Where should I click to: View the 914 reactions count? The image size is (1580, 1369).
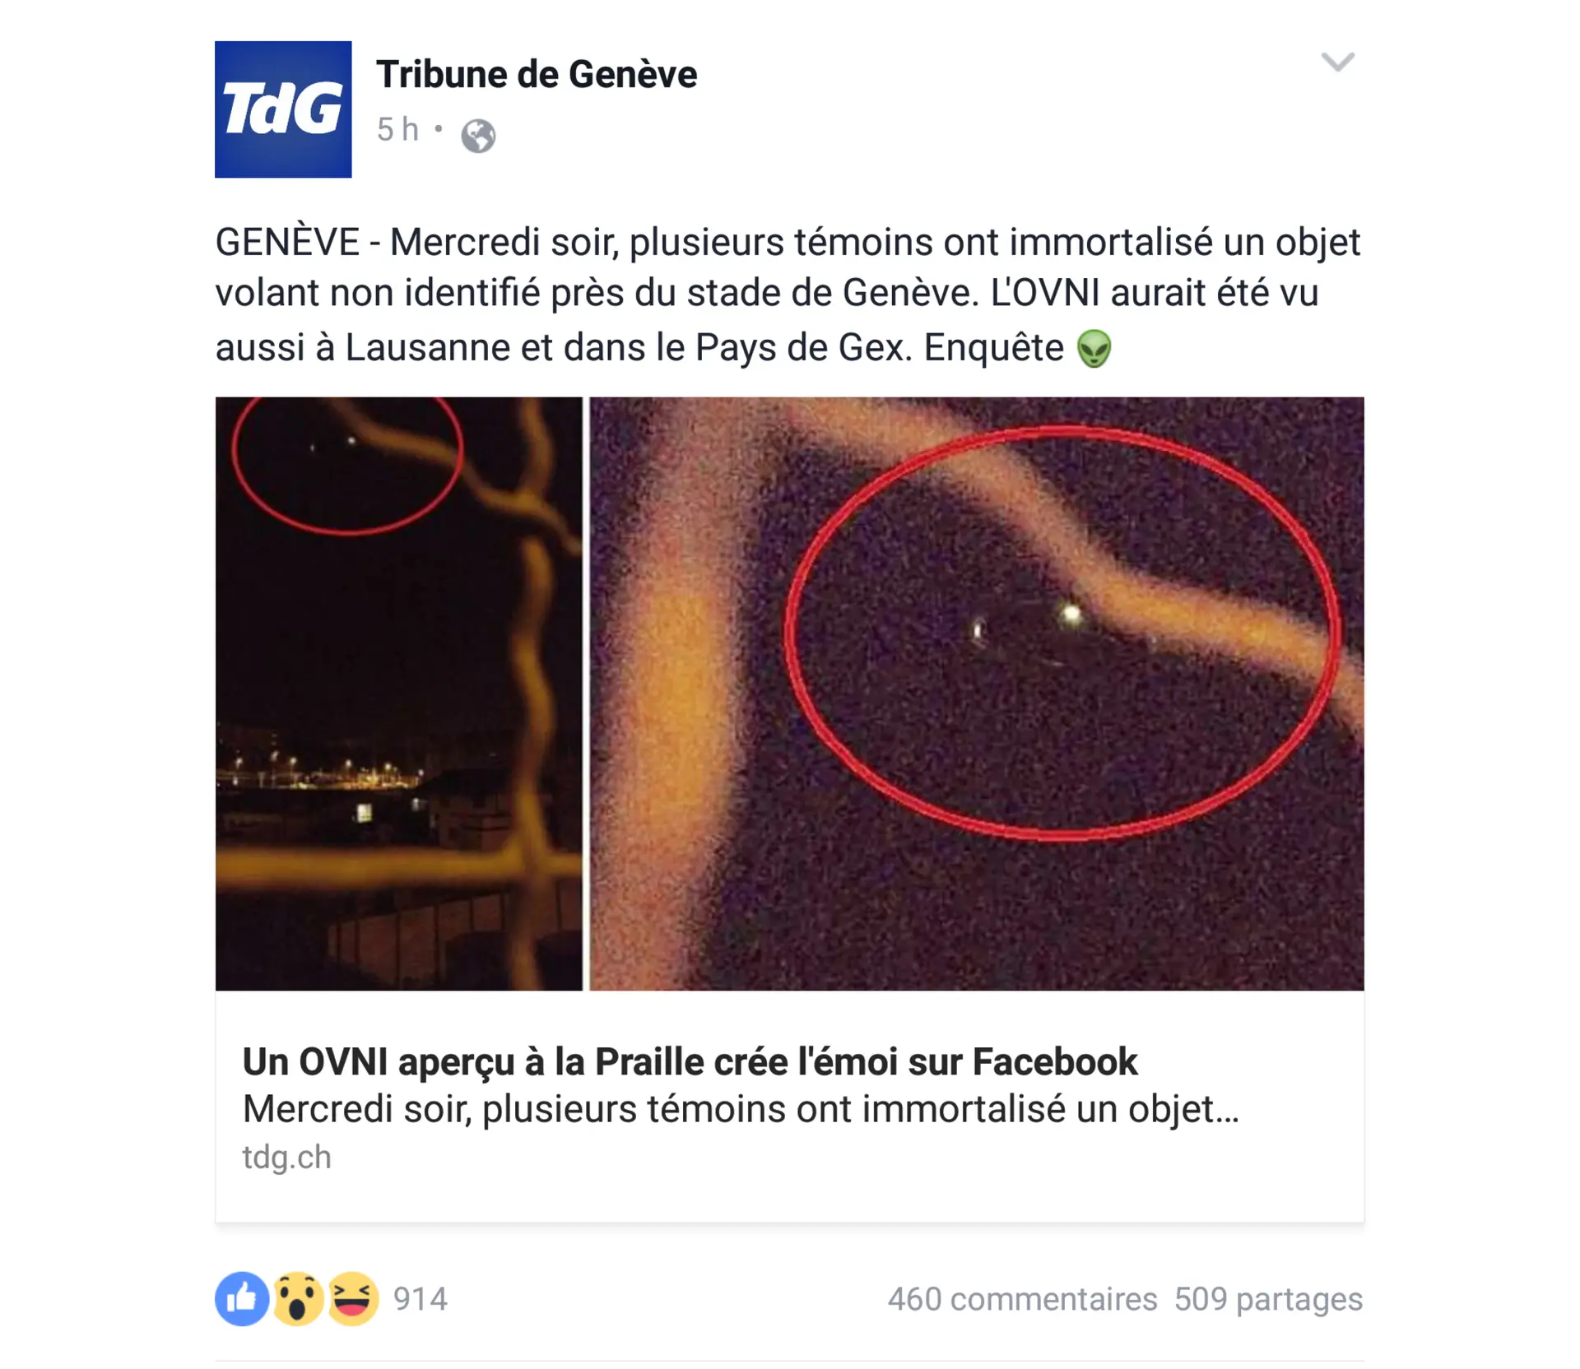tap(420, 1299)
